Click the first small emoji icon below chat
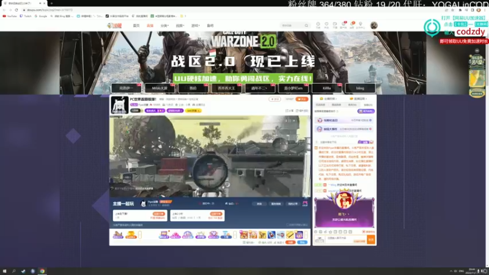The image size is (489, 275). 316,232
